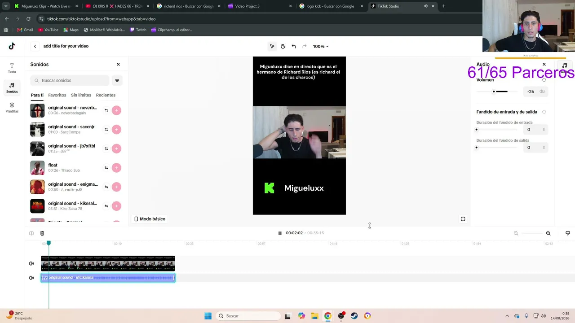This screenshot has width=575, height=323.
Task: Open Steam from the taskbar
Action: pyautogui.click(x=354, y=316)
